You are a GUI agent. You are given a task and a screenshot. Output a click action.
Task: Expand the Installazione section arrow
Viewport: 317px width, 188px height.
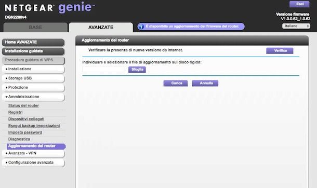click(x=6, y=69)
